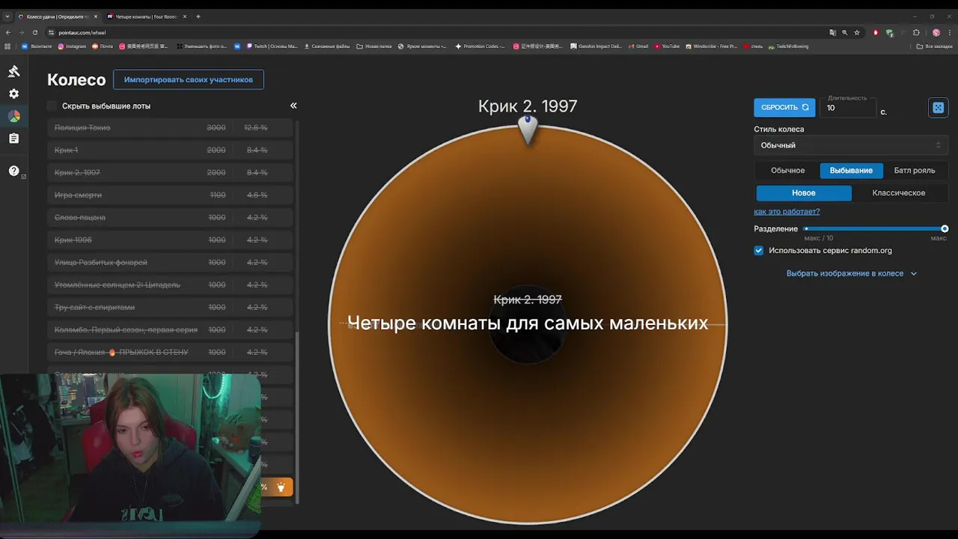The image size is (958, 539).
Task: Select Классическое dropout variant
Action: tap(899, 193)
